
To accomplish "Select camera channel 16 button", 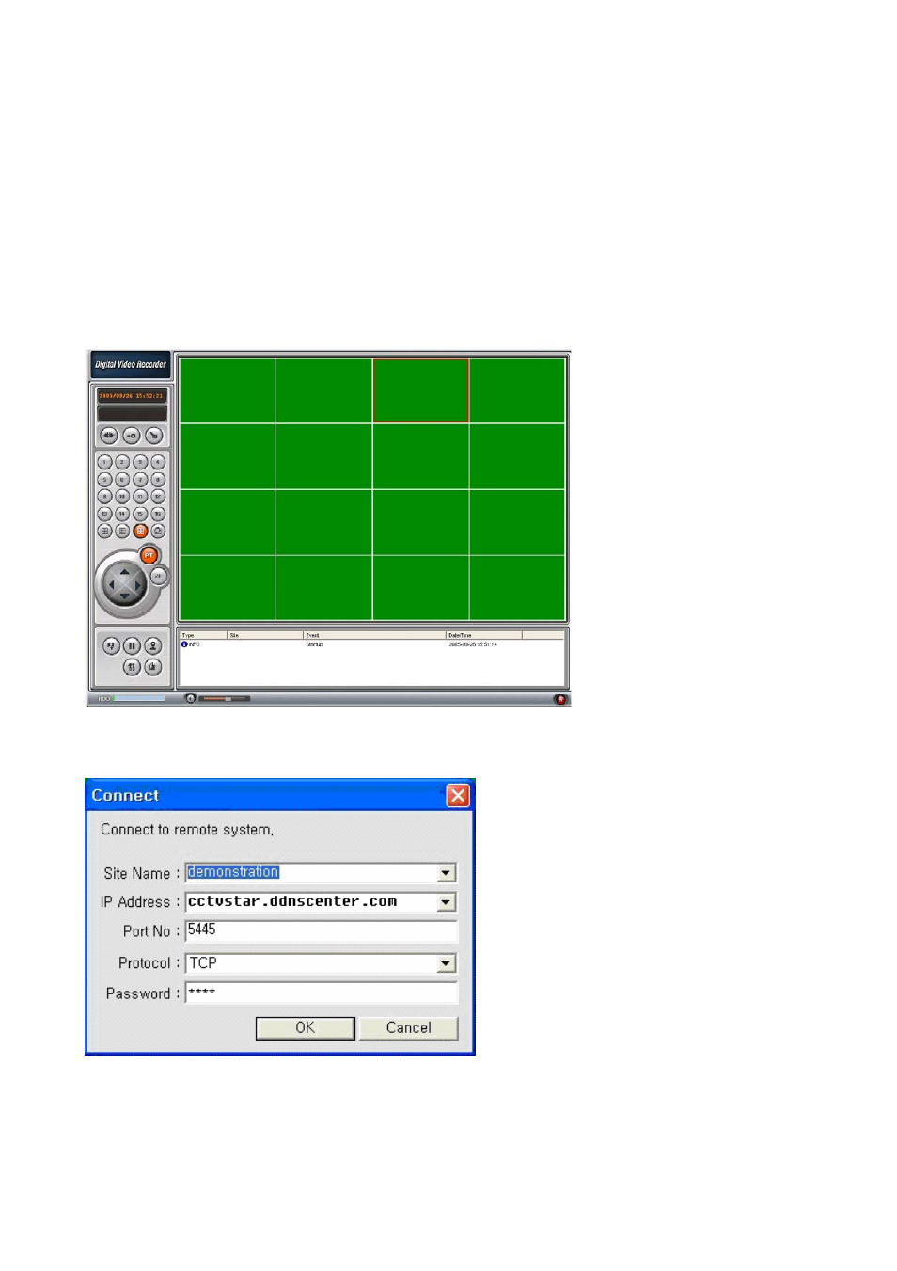I will click(158, 514).
